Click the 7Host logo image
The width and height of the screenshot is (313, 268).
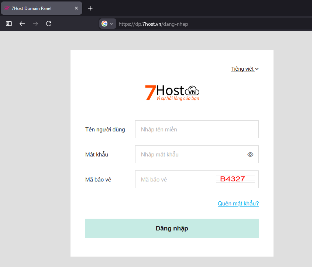click(172, 93)
